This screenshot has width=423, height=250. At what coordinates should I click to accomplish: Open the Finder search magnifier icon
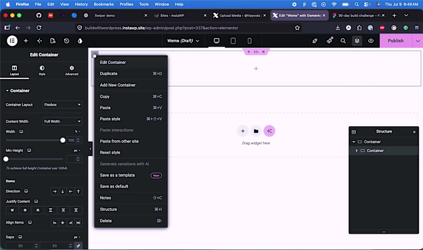(343, 41)
